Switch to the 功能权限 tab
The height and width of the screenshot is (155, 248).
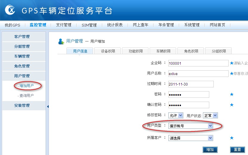(136, 51)
